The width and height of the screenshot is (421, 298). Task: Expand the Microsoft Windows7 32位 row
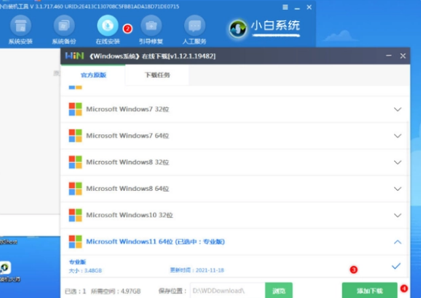[x=397, y=109]
